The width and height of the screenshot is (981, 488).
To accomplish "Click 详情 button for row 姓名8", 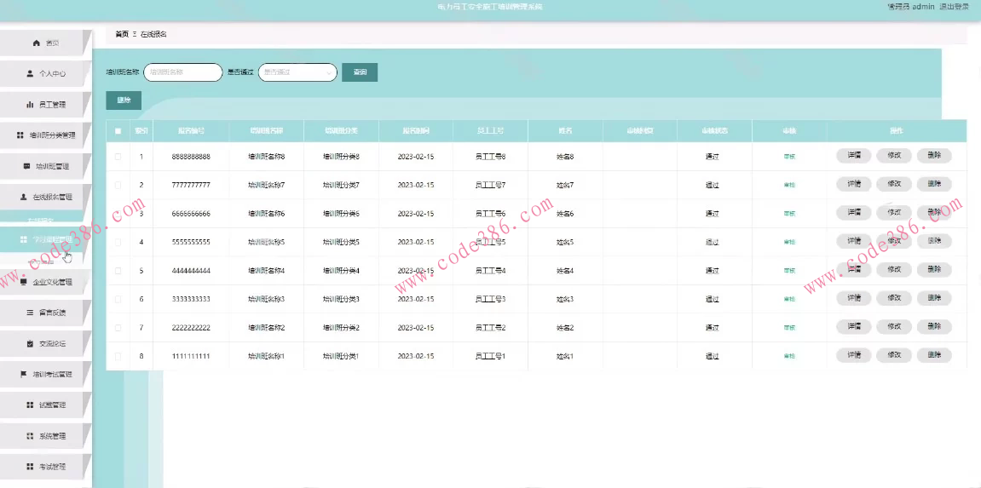I will [x=853, y=156].
